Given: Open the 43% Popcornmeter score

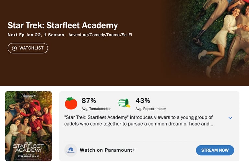Looking at the screenshot, I should tap(143, 101).
